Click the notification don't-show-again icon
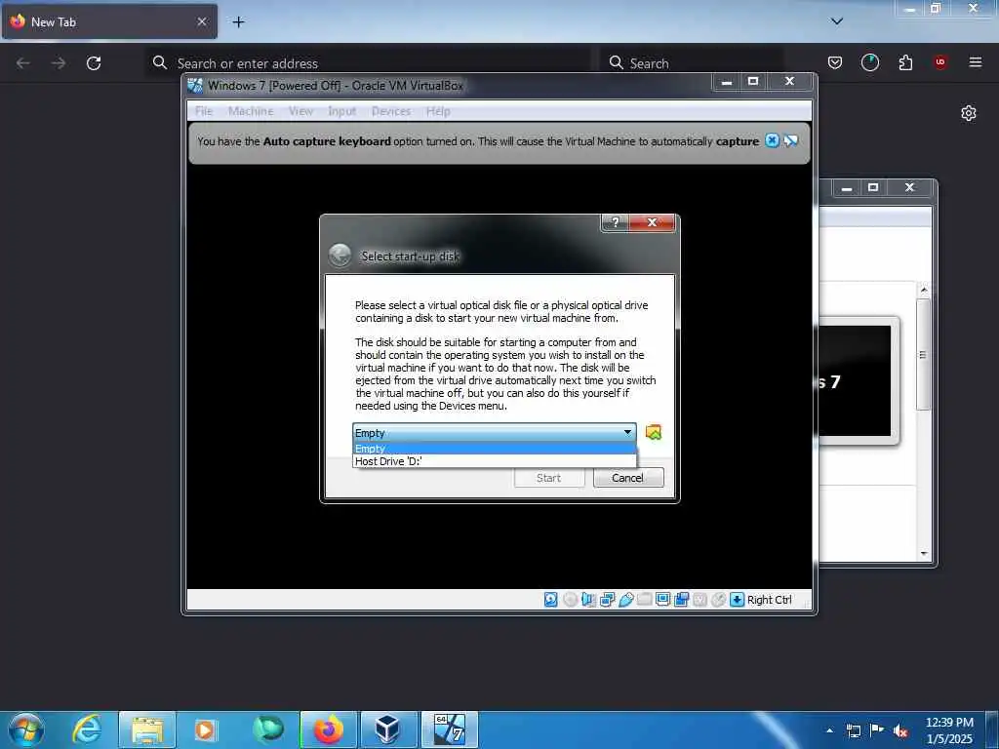Screen dimensions: 999x749 point(790,140)
